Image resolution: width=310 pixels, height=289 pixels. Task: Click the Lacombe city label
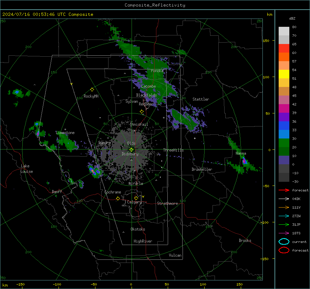click(x=148, y=86)
